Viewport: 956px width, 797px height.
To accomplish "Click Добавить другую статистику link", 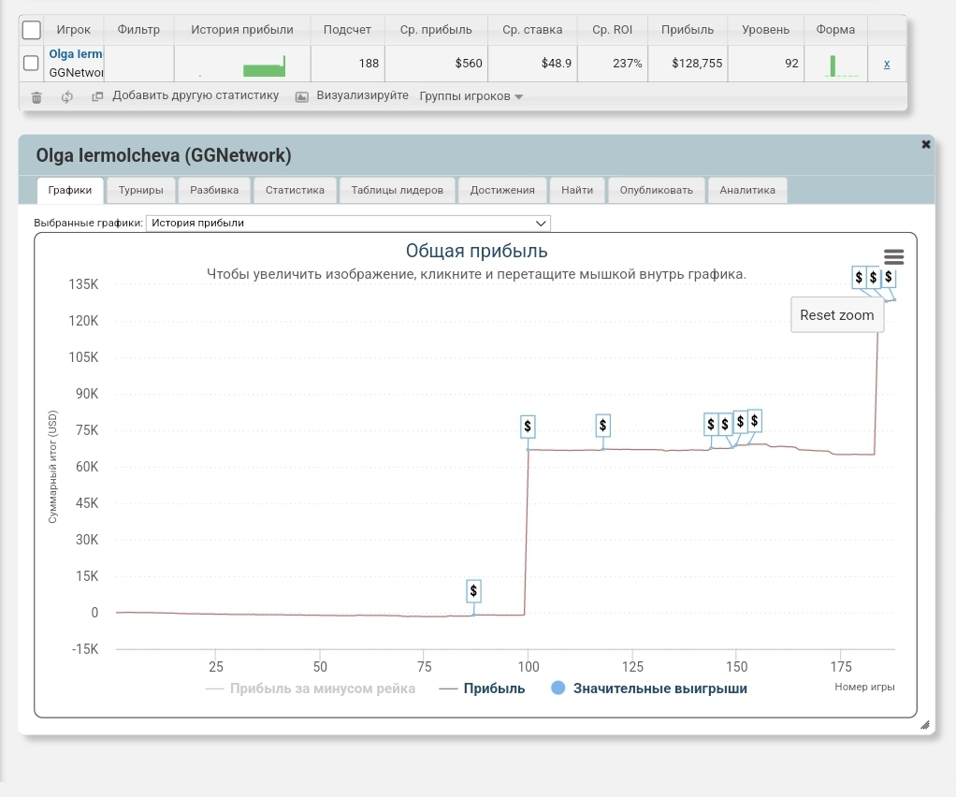I will (x=195, y=95).
